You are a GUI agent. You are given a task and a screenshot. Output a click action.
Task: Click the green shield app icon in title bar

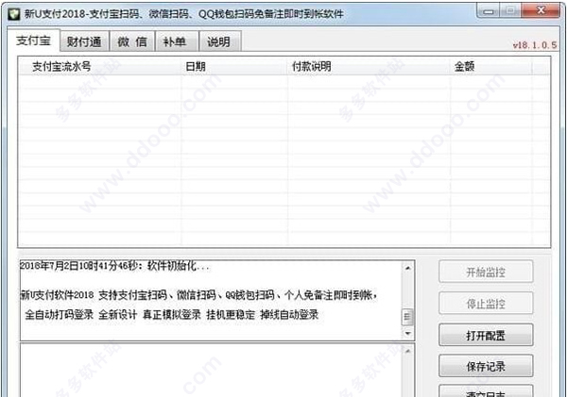click(13, 14)
